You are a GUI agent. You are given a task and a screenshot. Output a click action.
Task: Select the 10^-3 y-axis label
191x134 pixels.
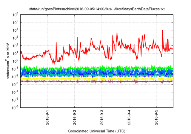click(x=15, y=84)
